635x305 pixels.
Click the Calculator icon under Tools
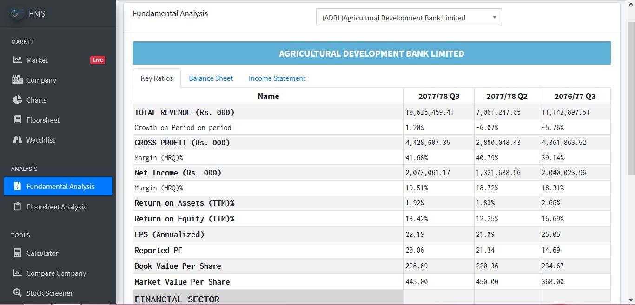(18, 253)
